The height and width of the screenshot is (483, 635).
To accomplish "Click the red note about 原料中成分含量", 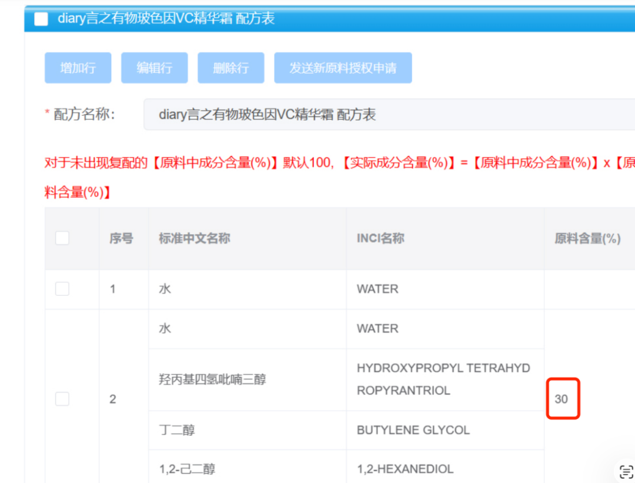I will pyautogui.click(x=340, y=177).
